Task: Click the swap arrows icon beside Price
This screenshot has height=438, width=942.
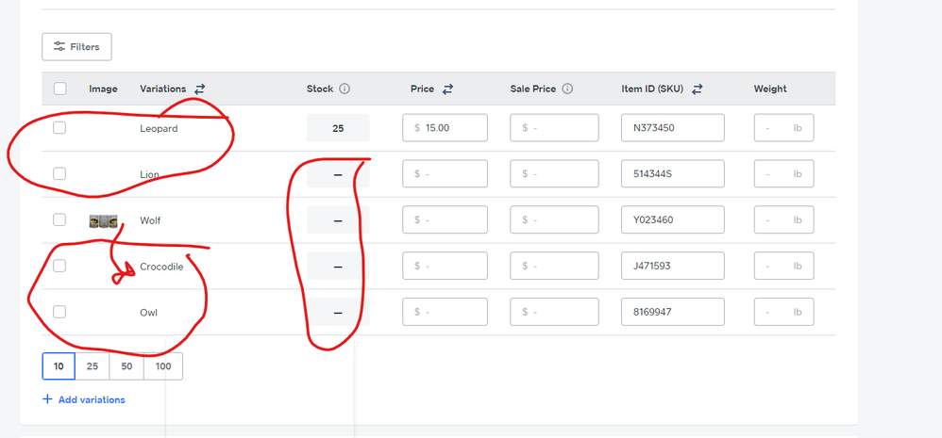Action: [x=447, y=89]
